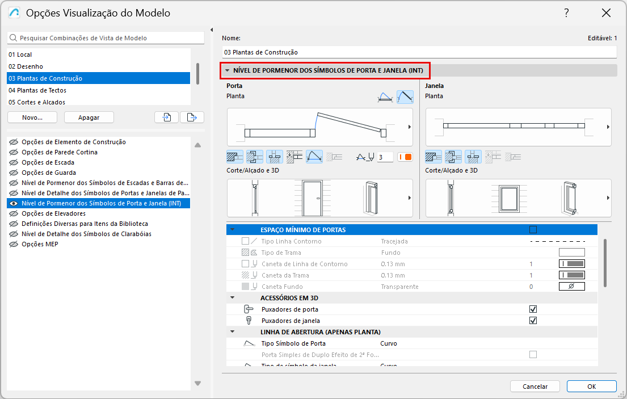The height and width of the screenshot is (399, 627).
Task: Toggle the door hatched wall corner detail icon
Action: 235,157
